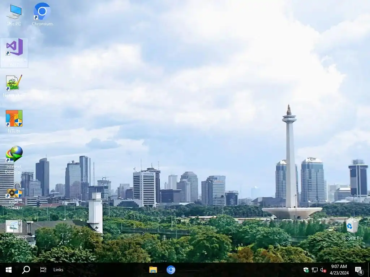Launch Chromium from the taskbar
The height and width of the screenshot is (277, 370).
click(171, 270)
